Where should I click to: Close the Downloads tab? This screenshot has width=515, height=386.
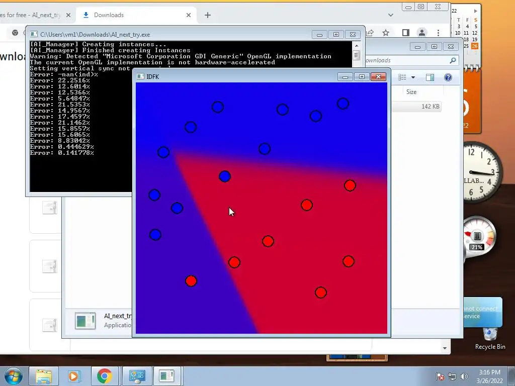189,15
